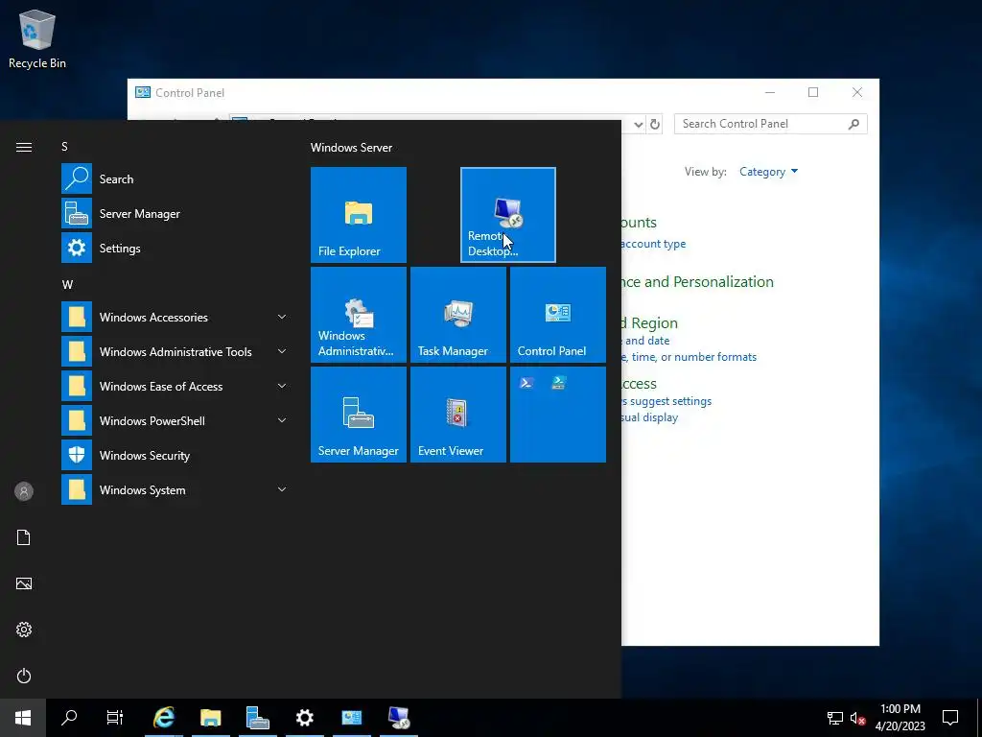Open the Control Panel address bar dropdown
This screenshot has width=982, height=737.
[638, 124]
